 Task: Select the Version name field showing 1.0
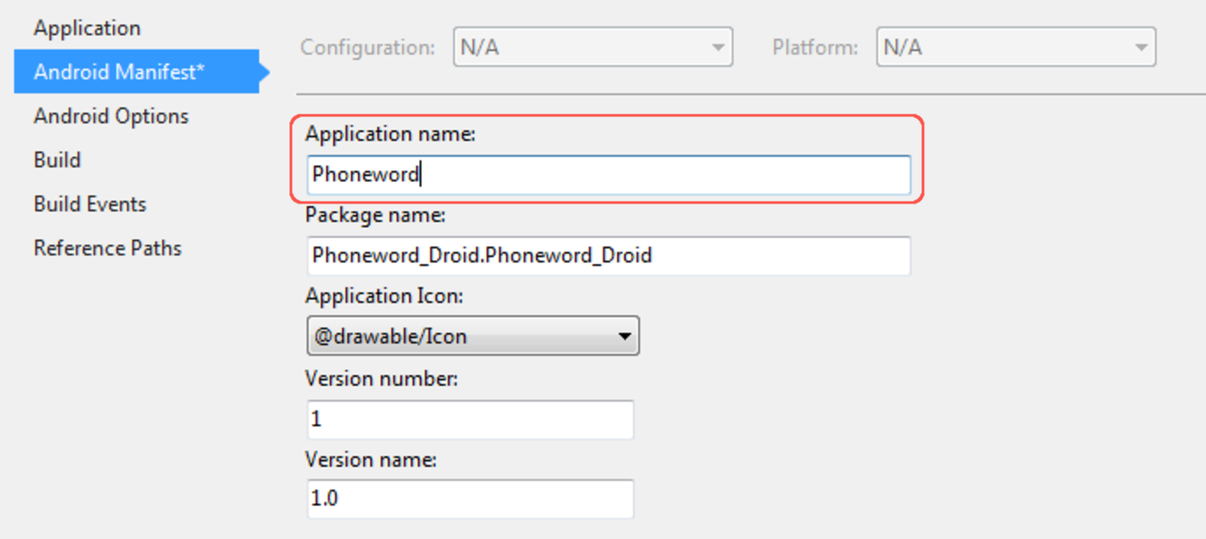coord(470,499)
